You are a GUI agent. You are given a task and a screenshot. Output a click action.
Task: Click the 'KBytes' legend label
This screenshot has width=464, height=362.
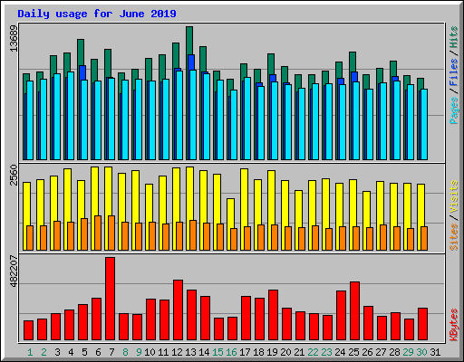click(454, 325)
